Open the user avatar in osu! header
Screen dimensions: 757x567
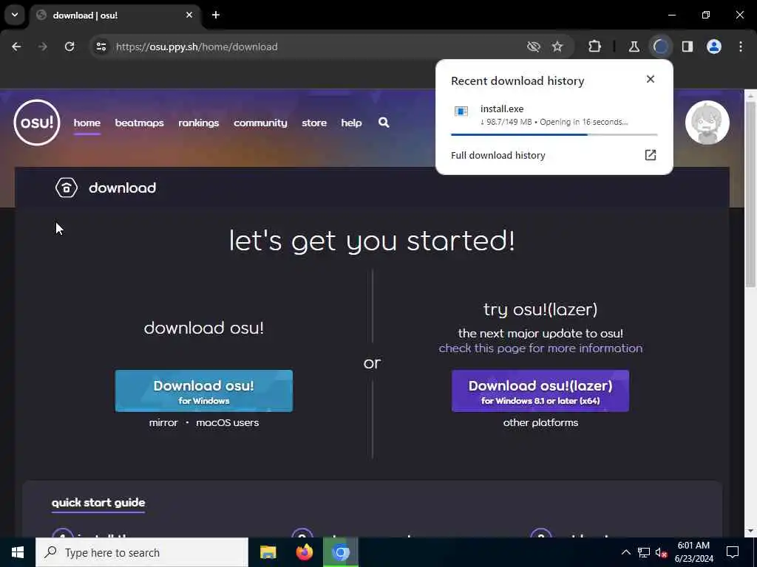707,123
